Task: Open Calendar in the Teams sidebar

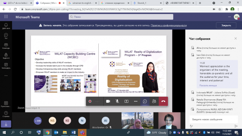Action: (6, 66)
